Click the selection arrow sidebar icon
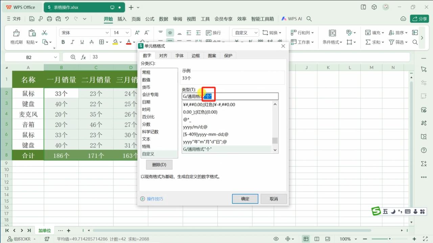Viewport: 433px width, 243px height. click(x=424, y=69)
